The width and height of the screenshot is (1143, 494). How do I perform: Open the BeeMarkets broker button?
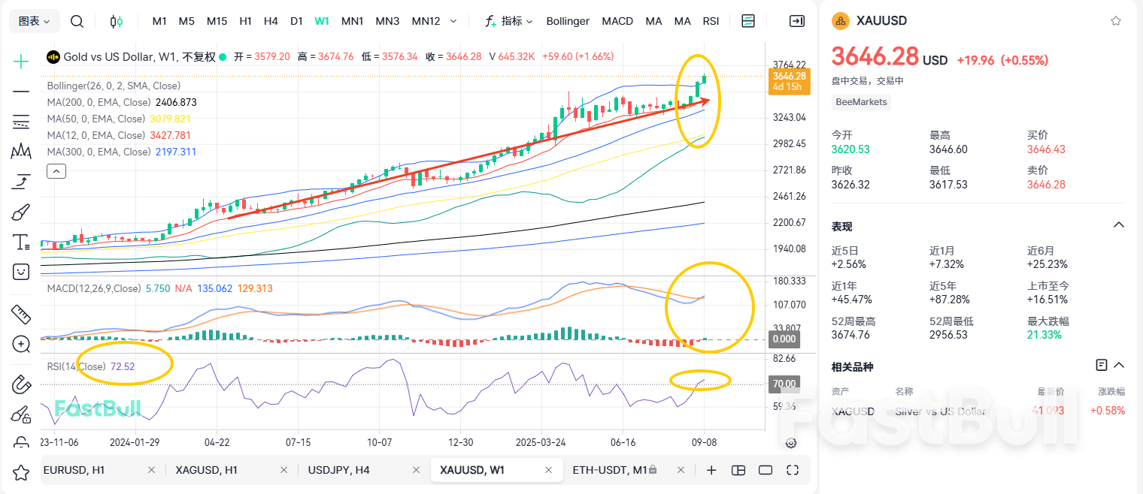click(860, 102)
